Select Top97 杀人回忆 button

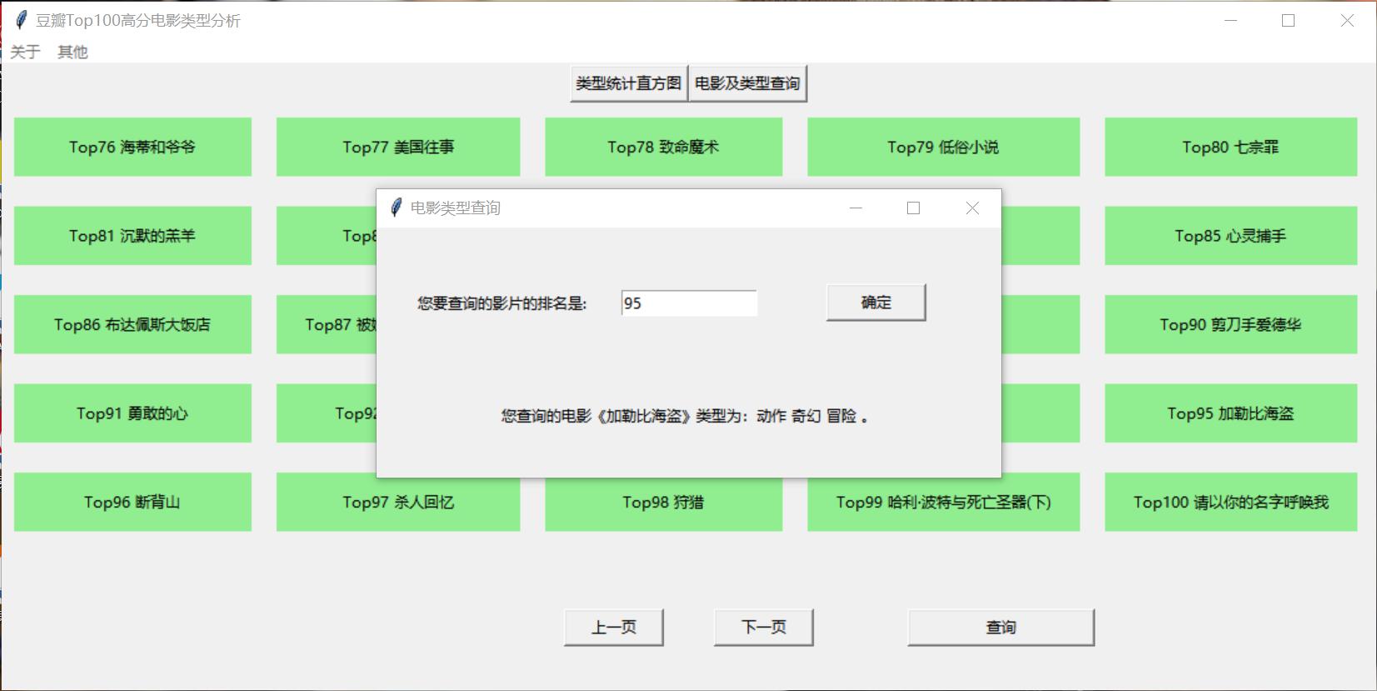click(398, 503)
